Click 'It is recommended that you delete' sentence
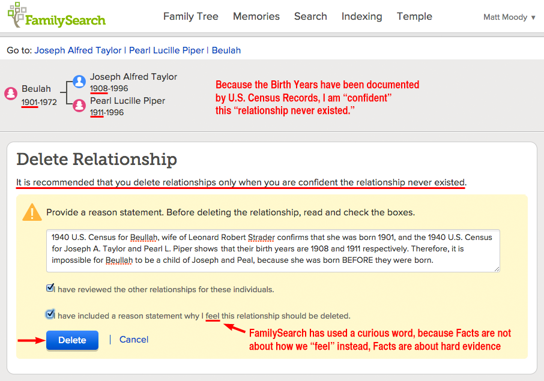Image resolution: width=544 pixels, height=381 pixels. click(241, 182)
